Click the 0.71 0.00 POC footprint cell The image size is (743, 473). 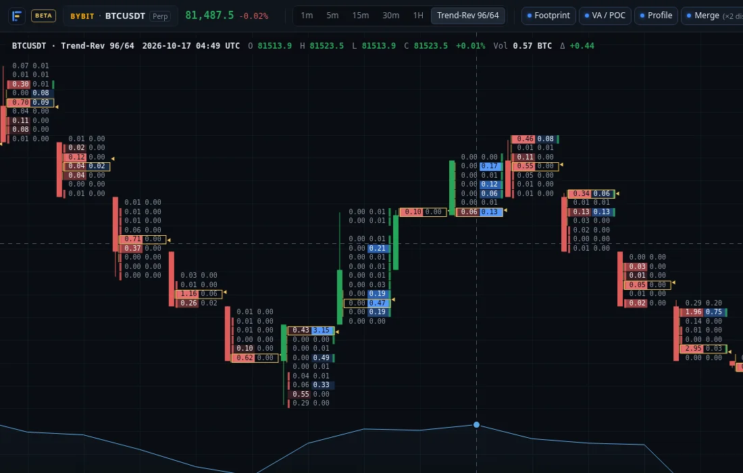pos(143,239)
